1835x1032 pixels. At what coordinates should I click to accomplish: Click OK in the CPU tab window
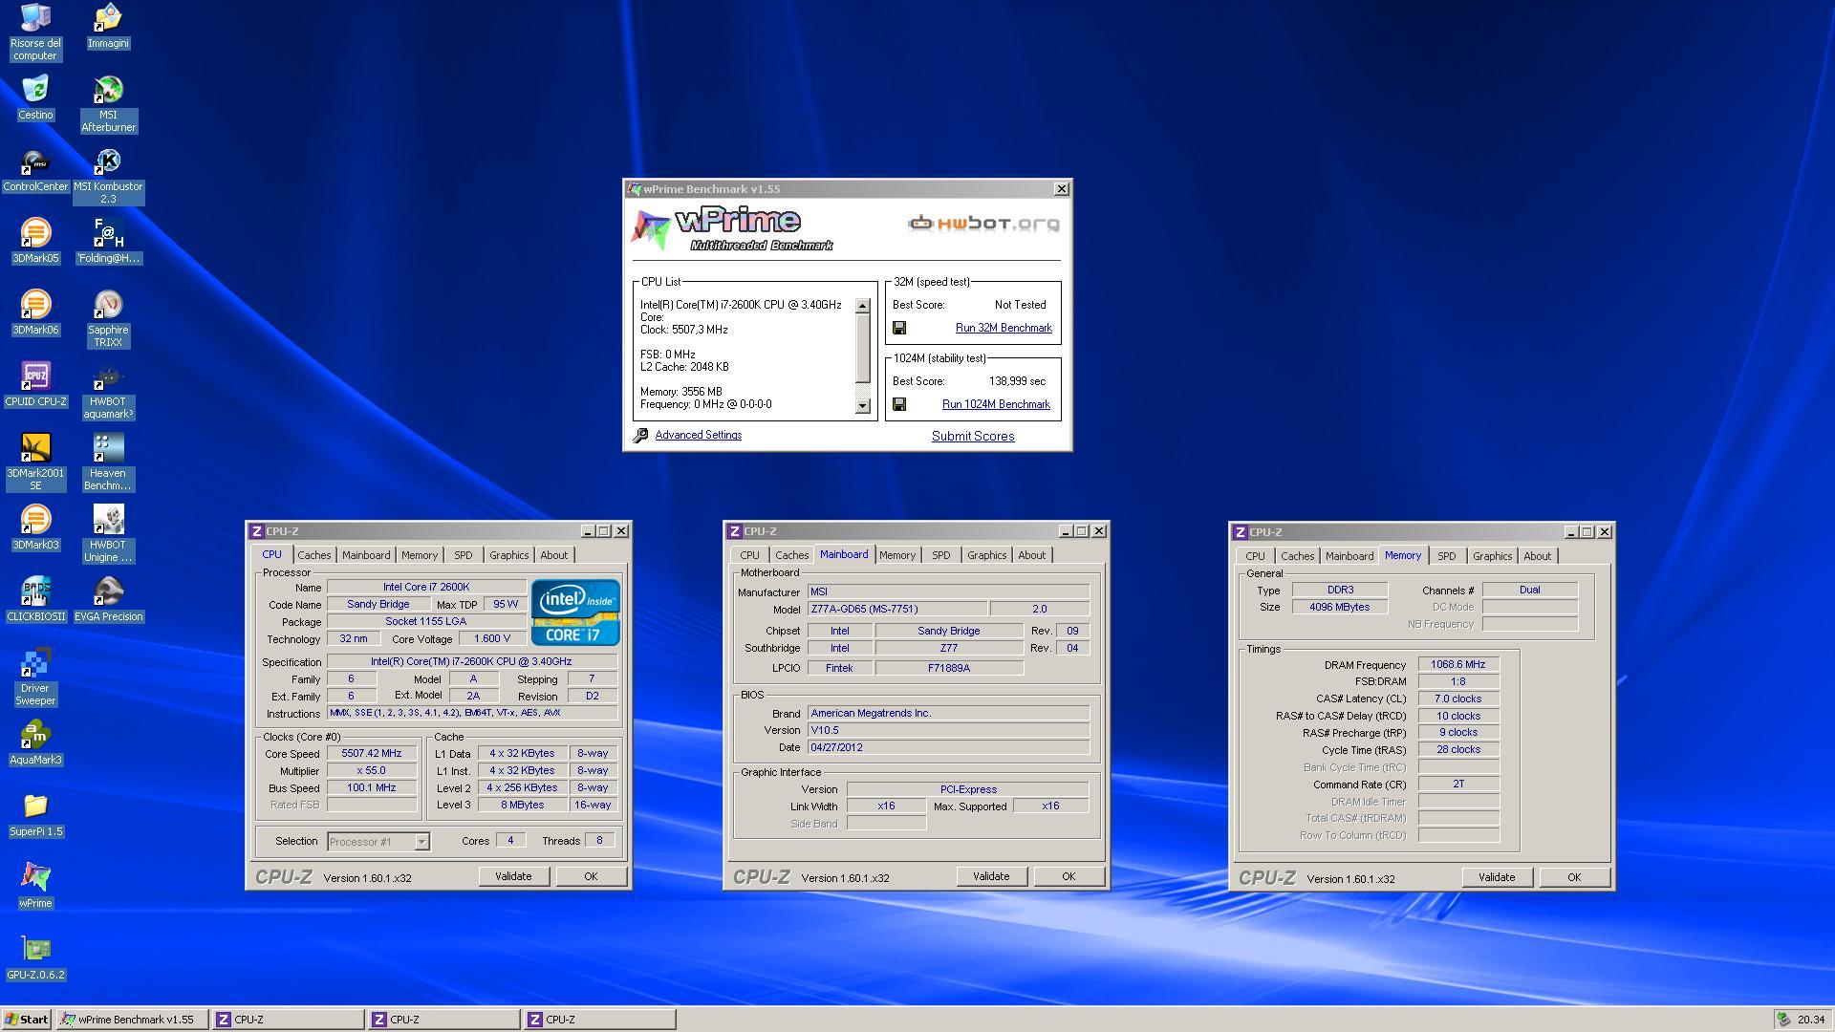tap(591, 876)
